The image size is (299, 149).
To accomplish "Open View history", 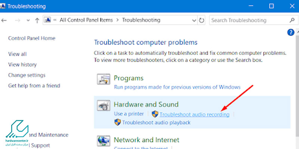I will point(22,64).
